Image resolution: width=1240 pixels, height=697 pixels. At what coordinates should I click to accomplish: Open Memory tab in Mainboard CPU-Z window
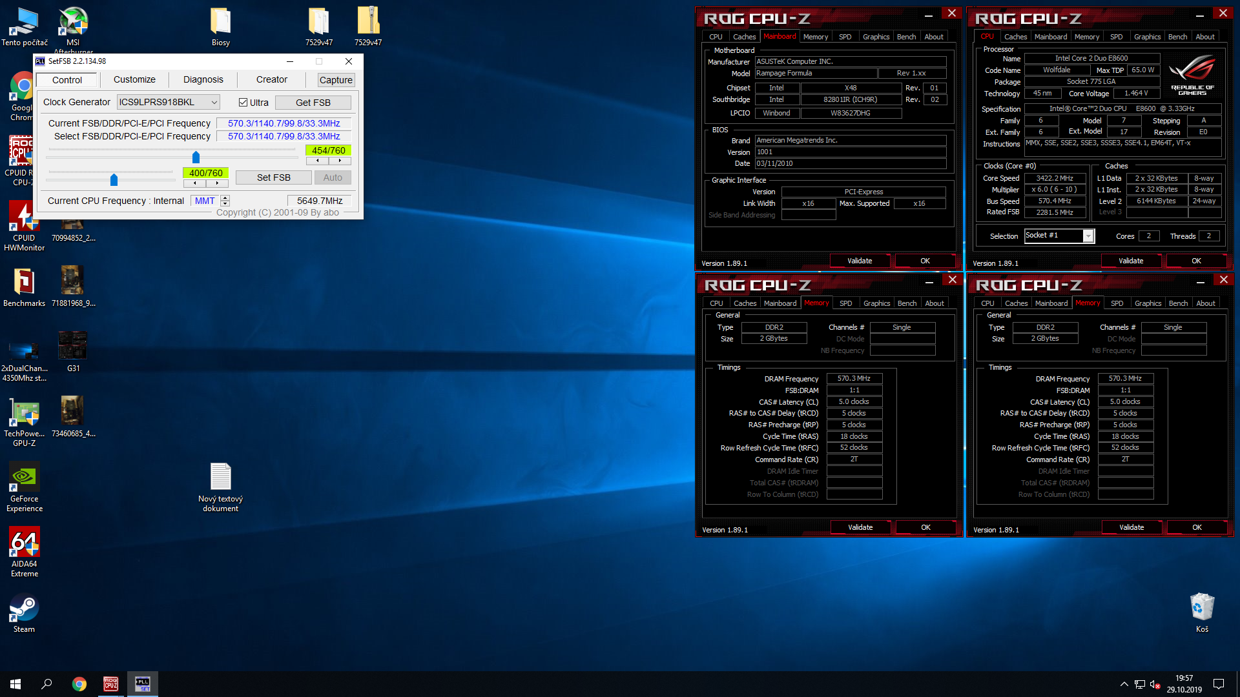click(x=816, y=37)
